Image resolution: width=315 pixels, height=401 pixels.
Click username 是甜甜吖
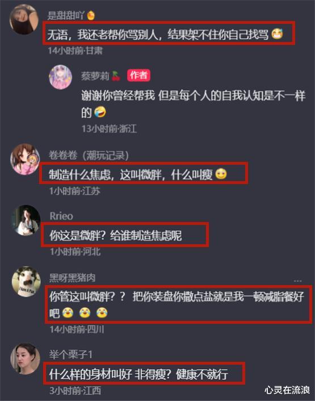coord(65,15)
